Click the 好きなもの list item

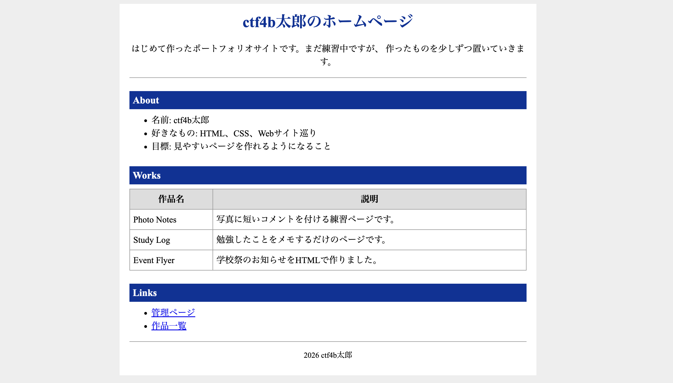pos(234,133)
